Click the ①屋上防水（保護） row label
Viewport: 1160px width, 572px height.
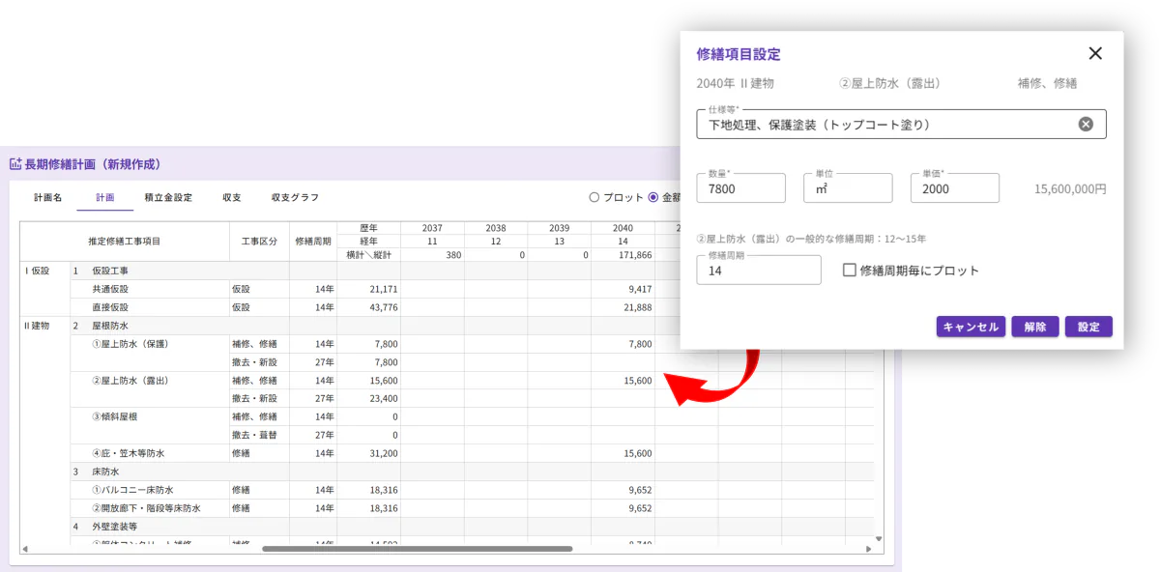[x=130, y=344]
